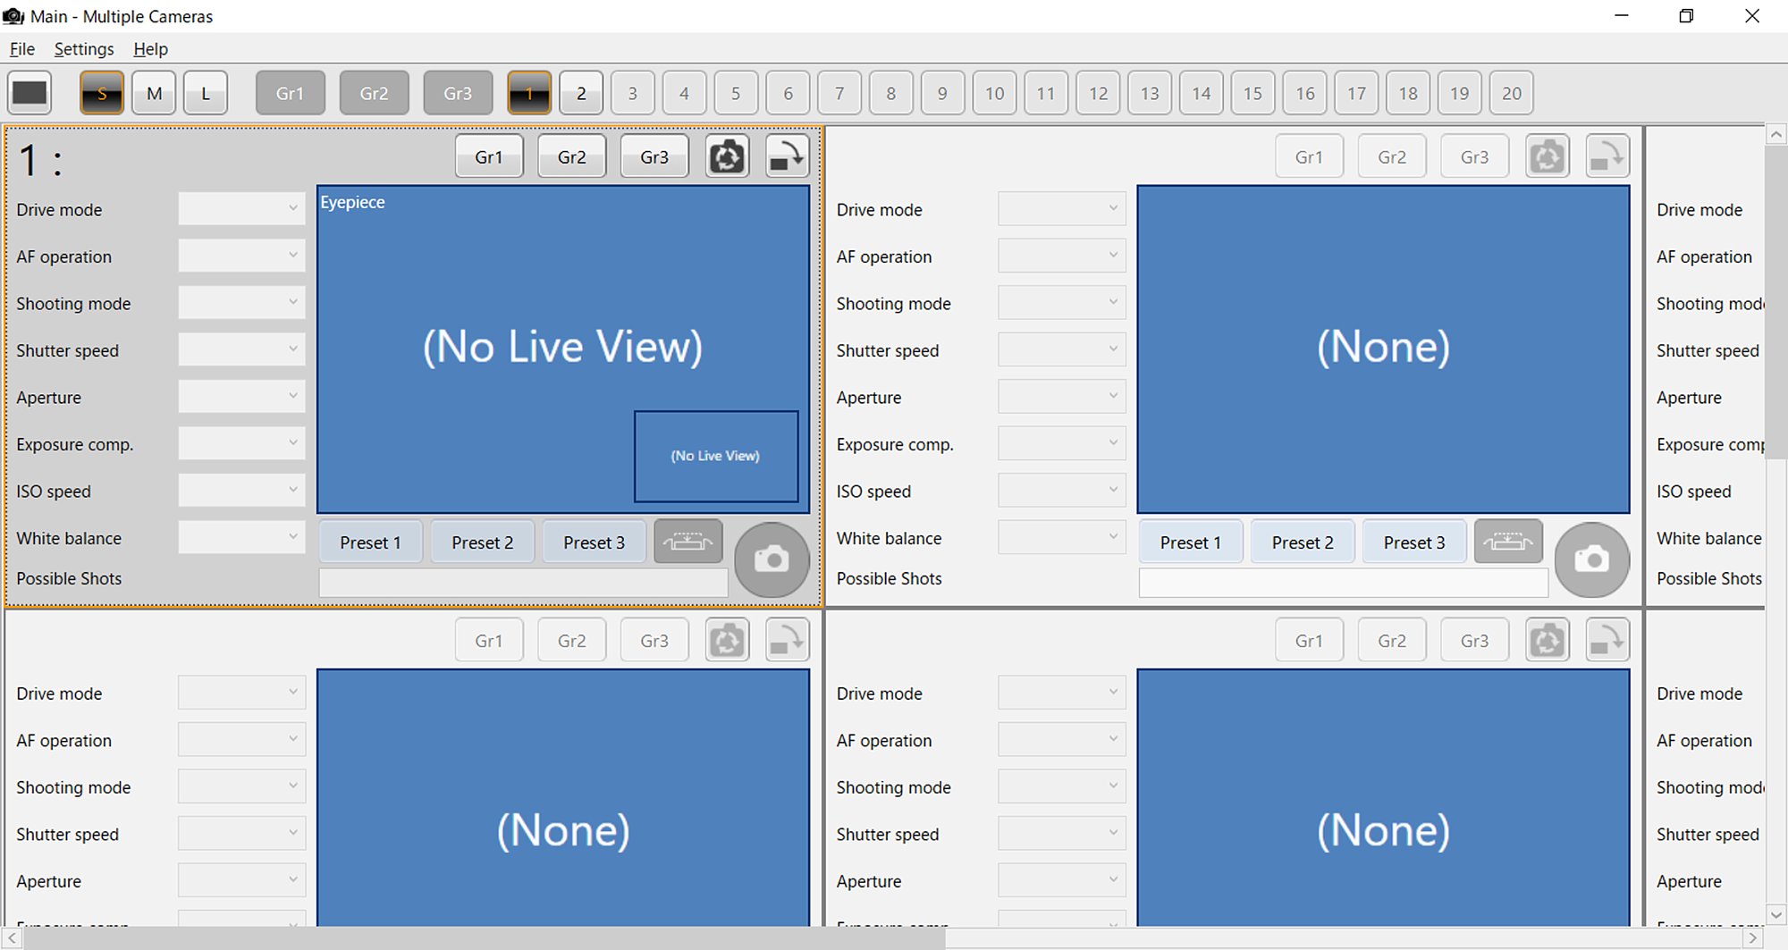
Task: Assign camera 1 to Gr2
Action: (572, 156)
